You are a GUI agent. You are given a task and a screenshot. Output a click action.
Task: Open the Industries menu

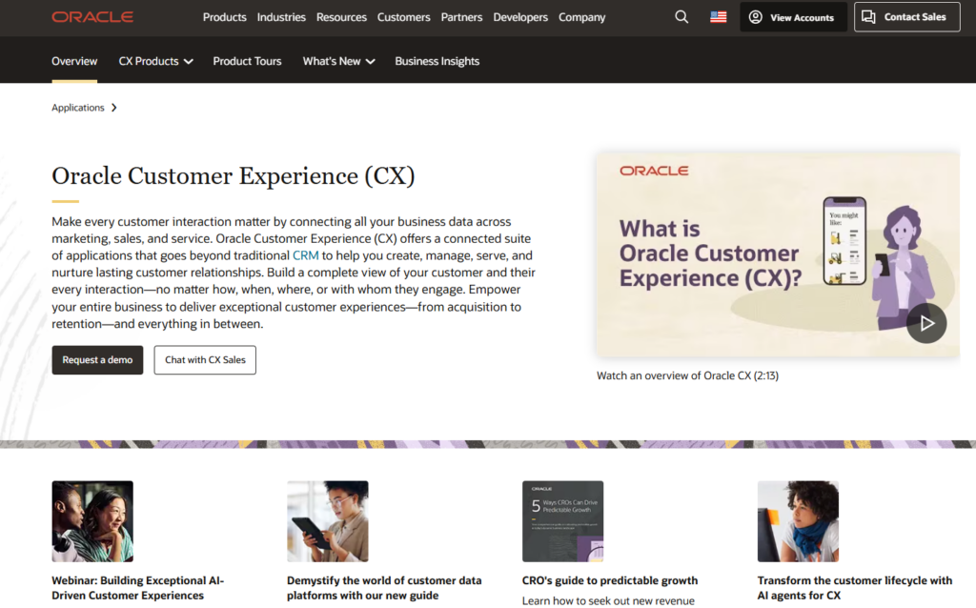[x=281, y=17]
